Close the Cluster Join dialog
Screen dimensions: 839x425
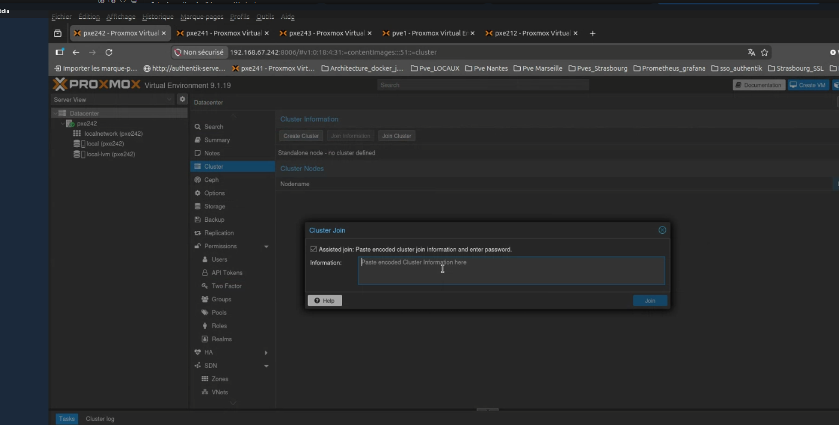point(662,230)
